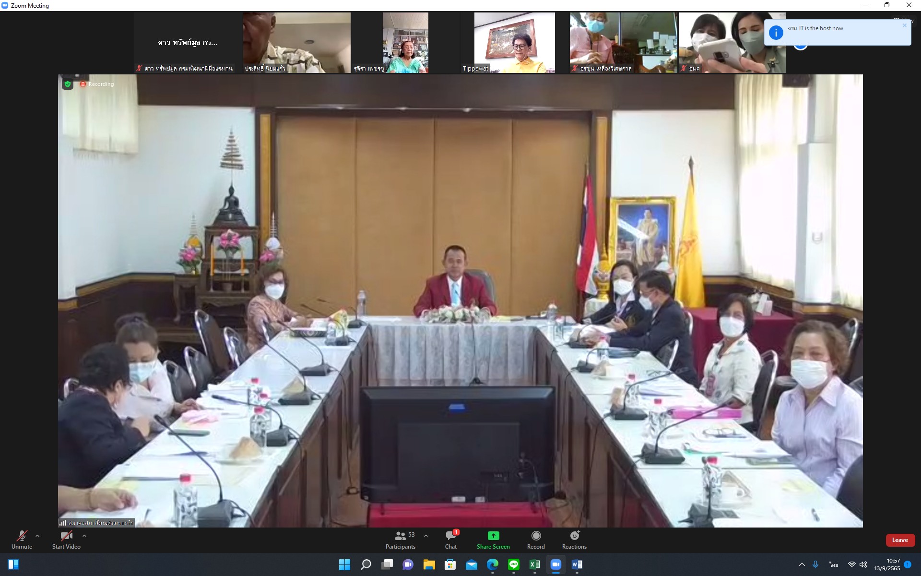Click the green encryption shield icon
The image size is (921, 576).
click(x=68, y=84)
